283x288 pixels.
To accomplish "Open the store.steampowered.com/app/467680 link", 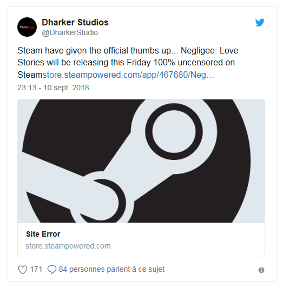I will (x=128, y=75).
